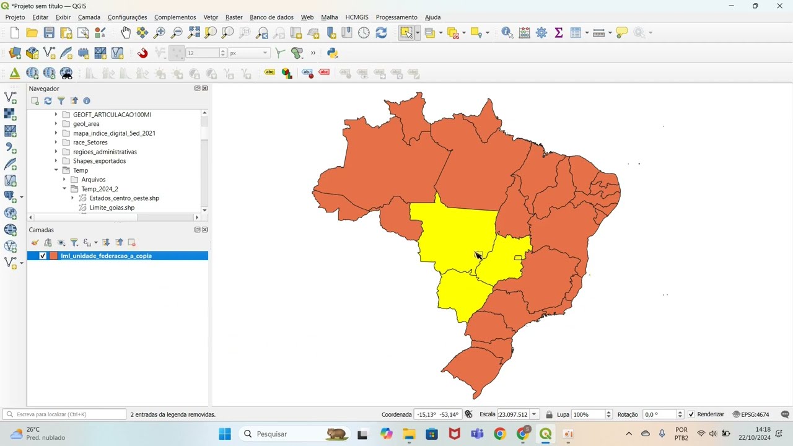Open the Processing Toolbox gear icon

[541, 33]
